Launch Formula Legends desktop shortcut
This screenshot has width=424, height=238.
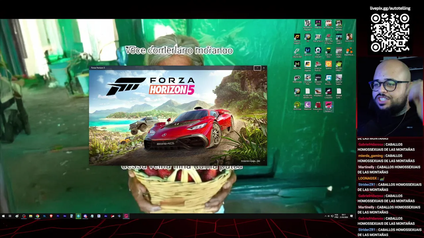click(x=307, y=66)
